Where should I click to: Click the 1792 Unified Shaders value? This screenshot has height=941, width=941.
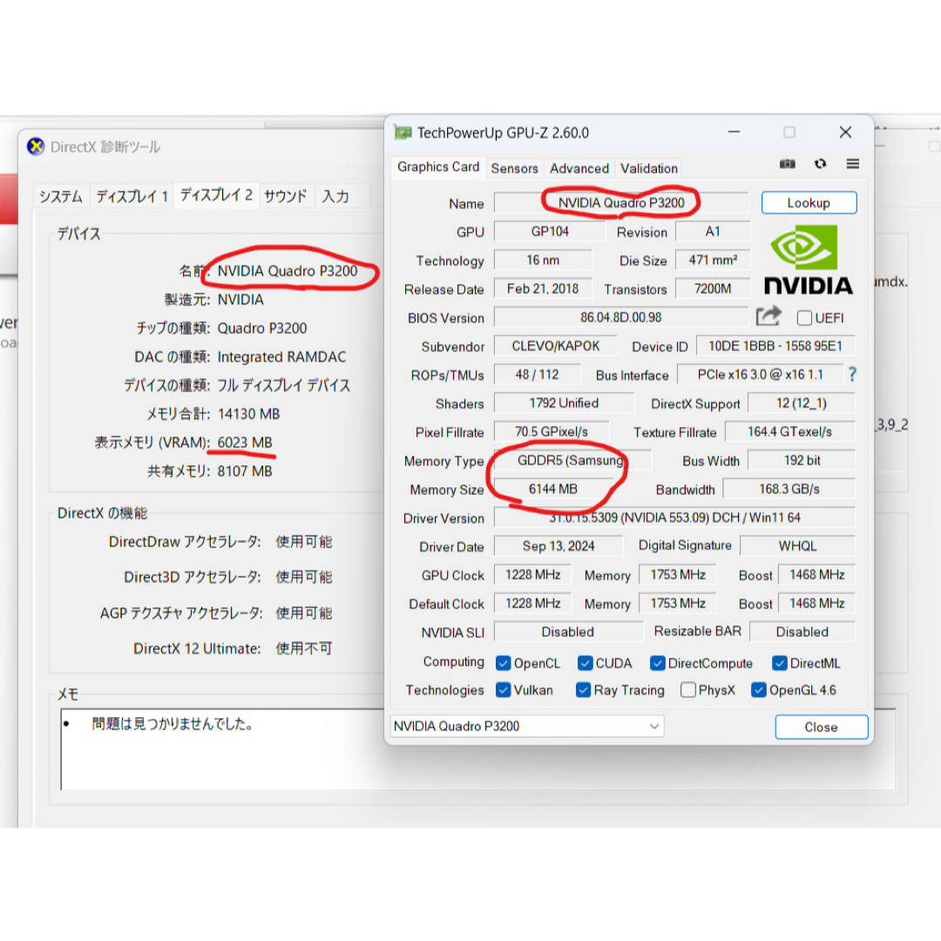(564, 403)
